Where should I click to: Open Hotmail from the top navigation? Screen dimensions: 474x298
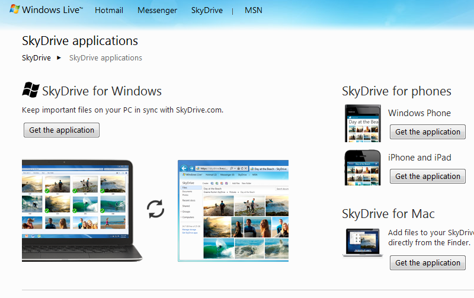pos(109,10)
